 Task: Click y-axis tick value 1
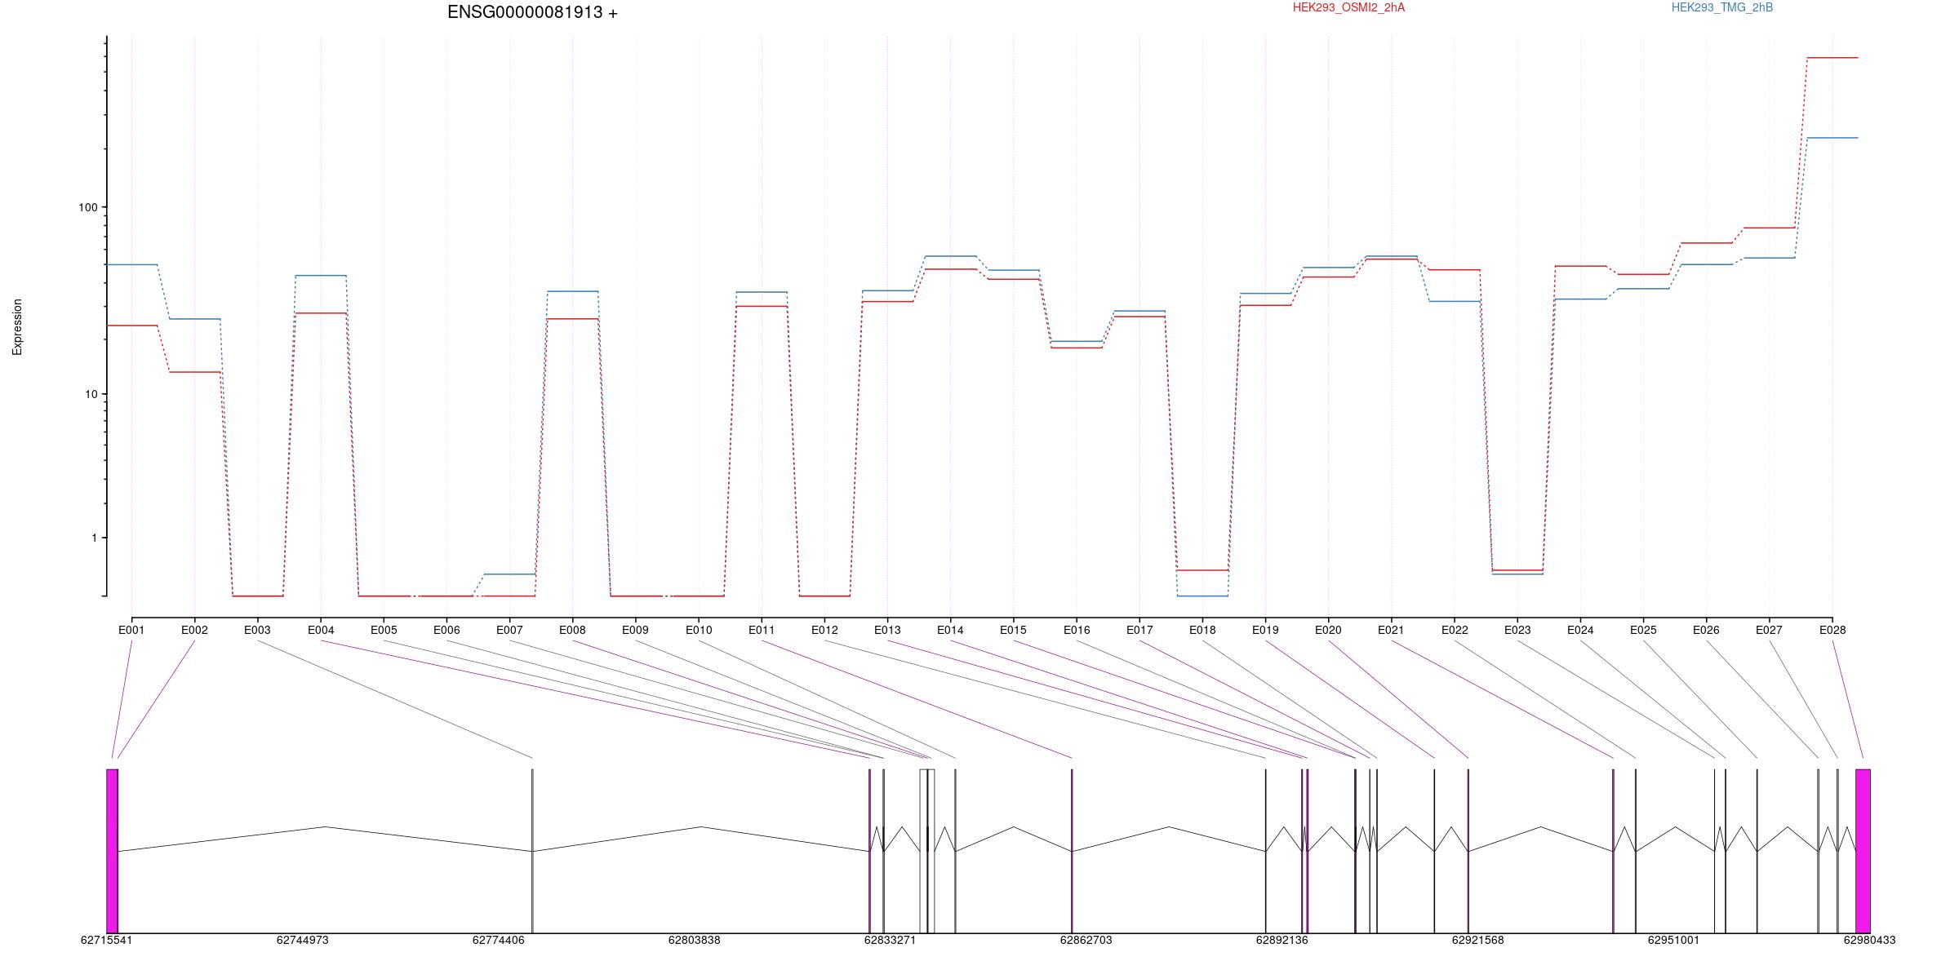[x=94, y=538]
